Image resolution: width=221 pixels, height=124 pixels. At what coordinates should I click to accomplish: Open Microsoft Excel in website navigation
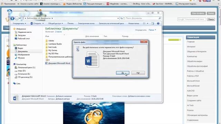coord(193,86)
